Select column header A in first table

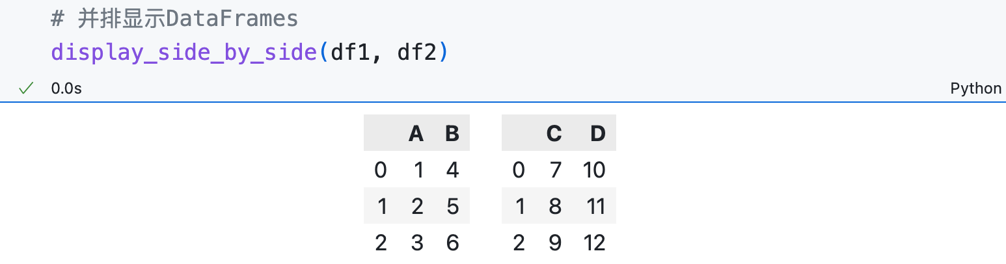coord(416,133)
